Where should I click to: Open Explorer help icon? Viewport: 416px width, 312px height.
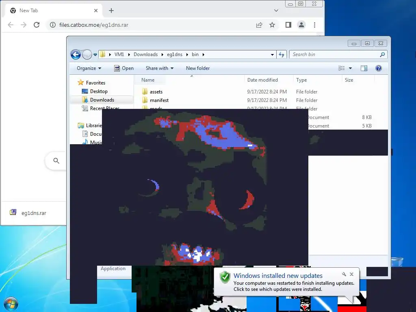tap(379, 68)
